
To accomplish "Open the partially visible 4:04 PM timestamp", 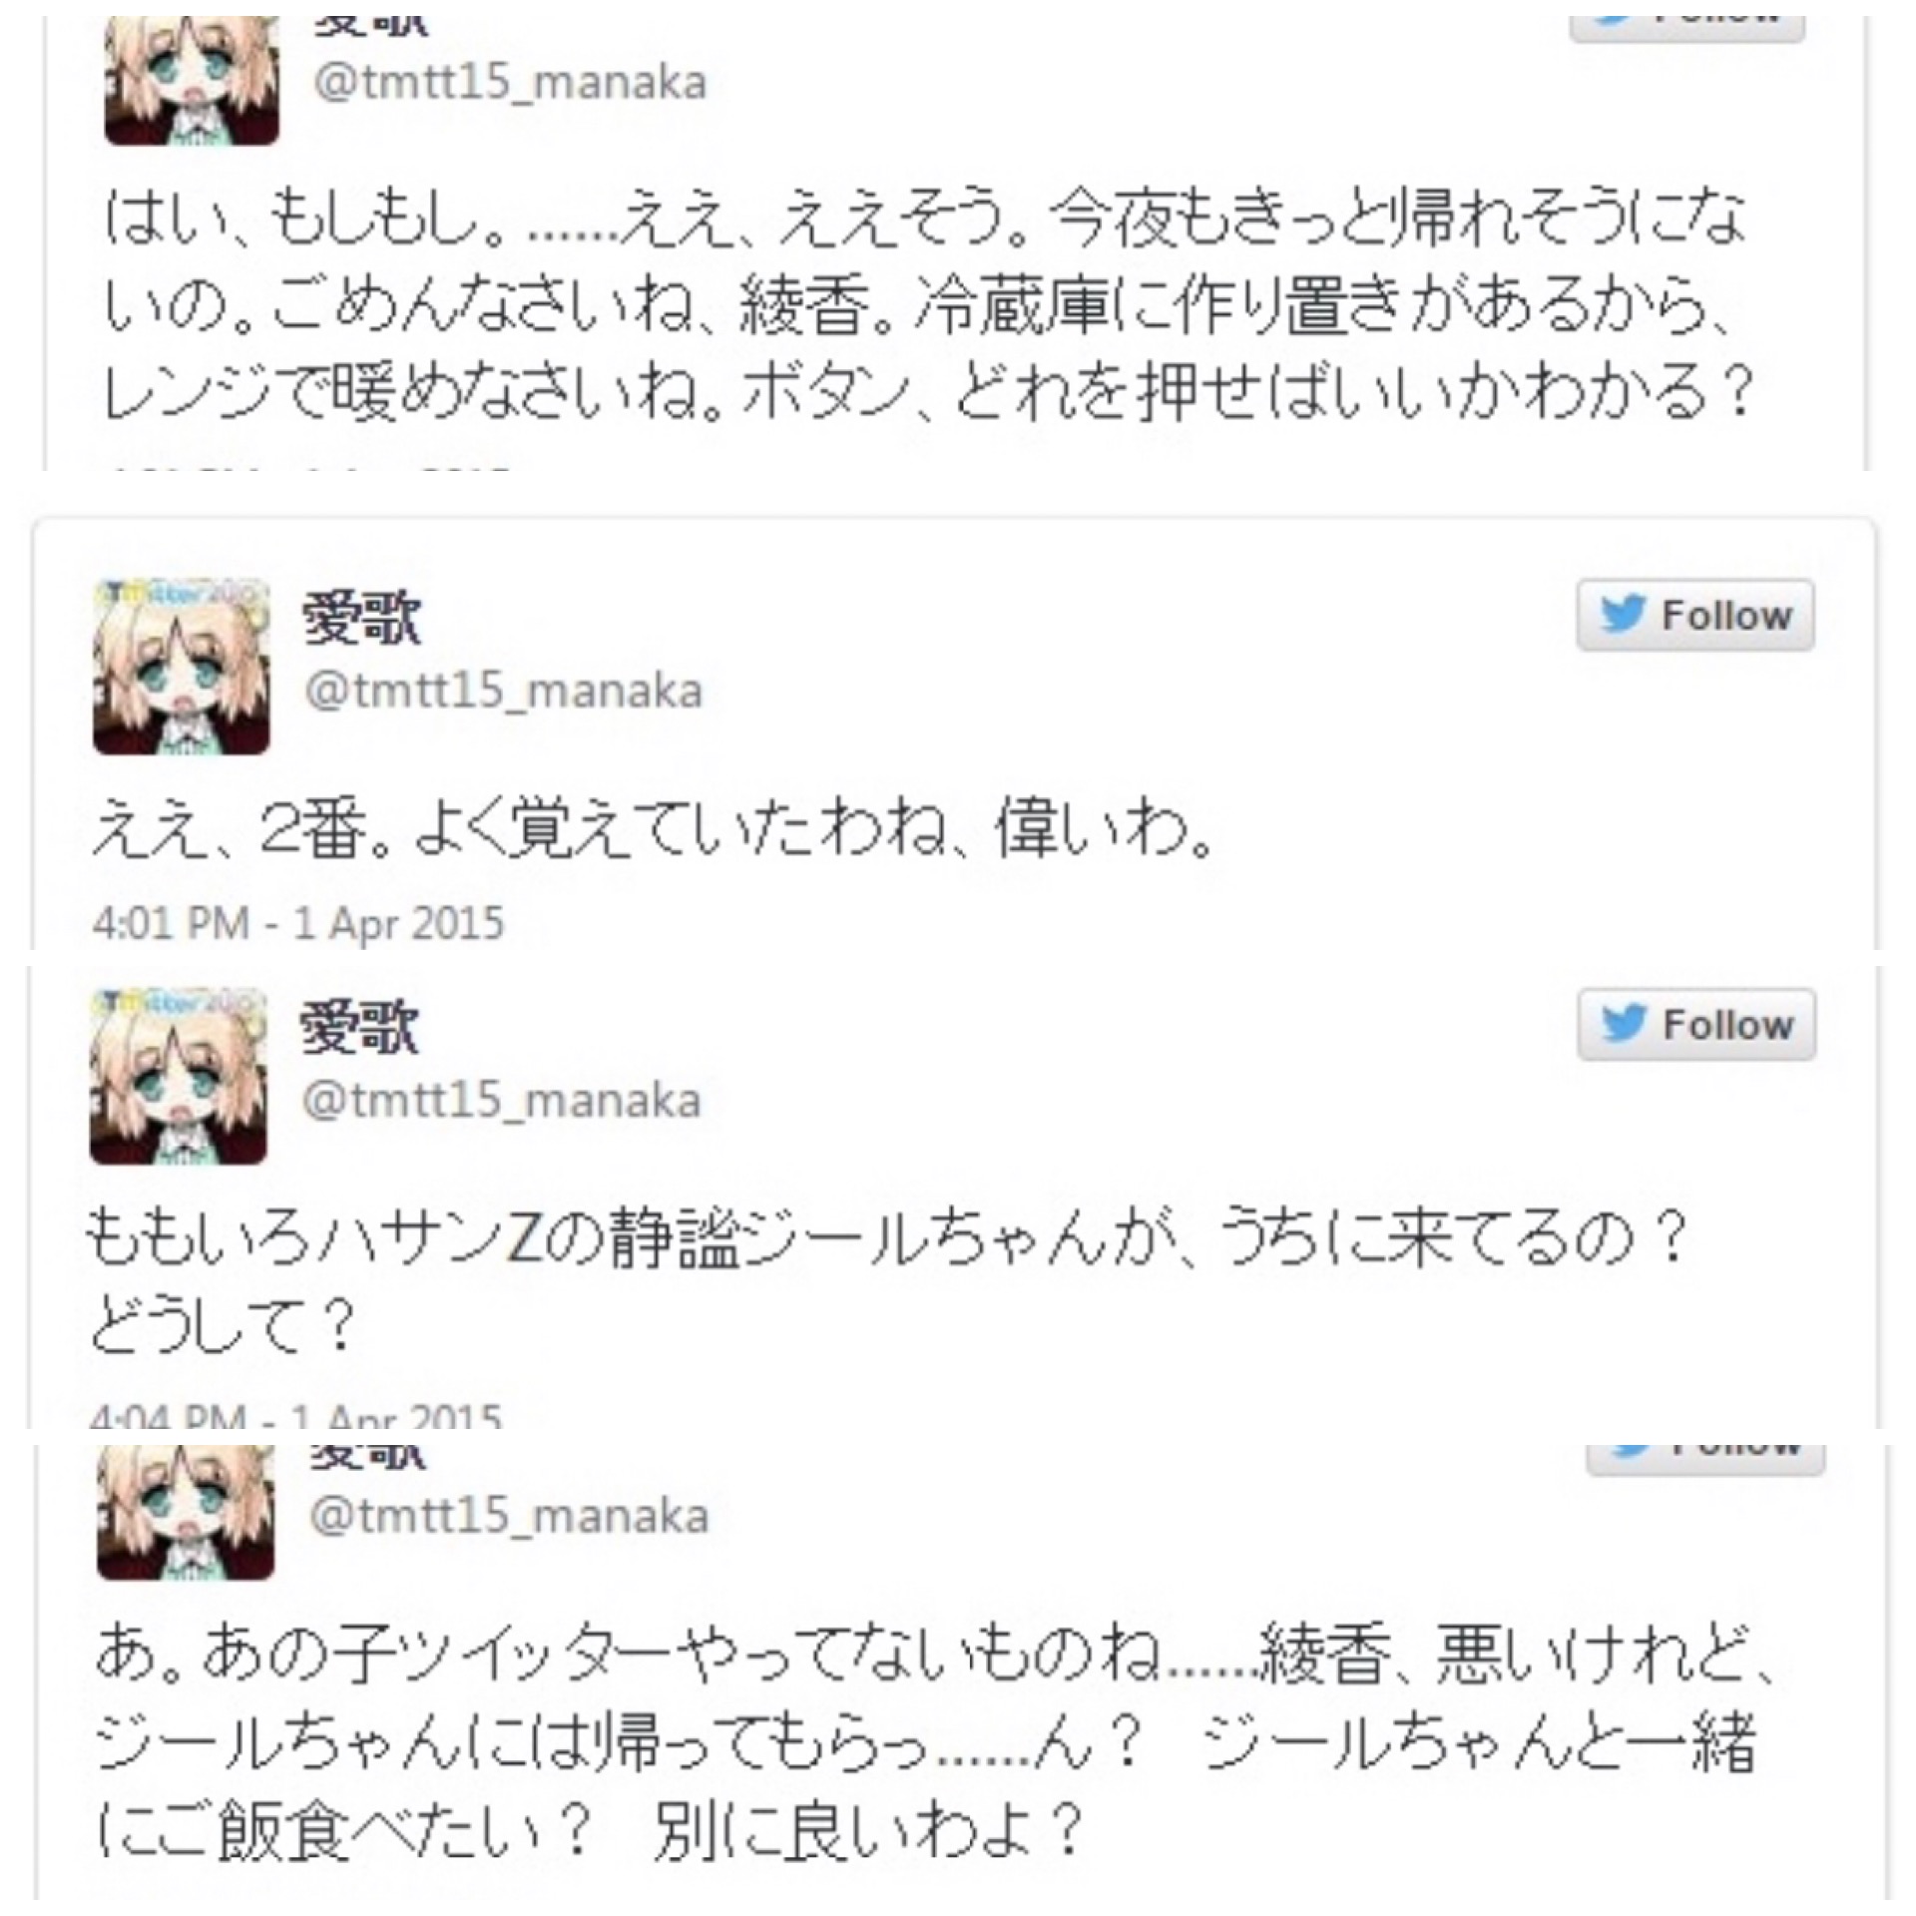I will tap(295, 1415).
